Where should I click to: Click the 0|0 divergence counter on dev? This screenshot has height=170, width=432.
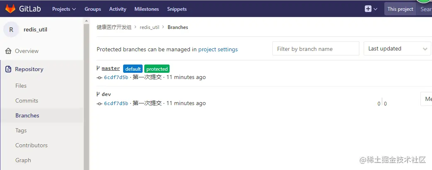tap(382, 103)
